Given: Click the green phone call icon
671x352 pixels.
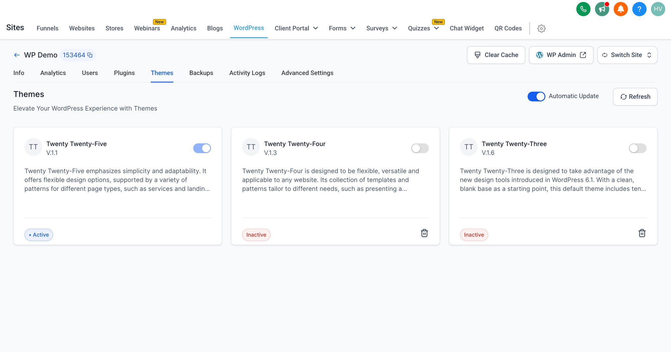Looking at the screenshot, I should coord(583,9).
